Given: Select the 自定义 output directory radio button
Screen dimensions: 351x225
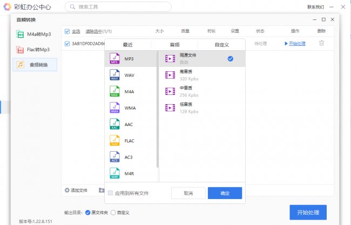Looking at the screenshot, I should click(x=113, y=213).
